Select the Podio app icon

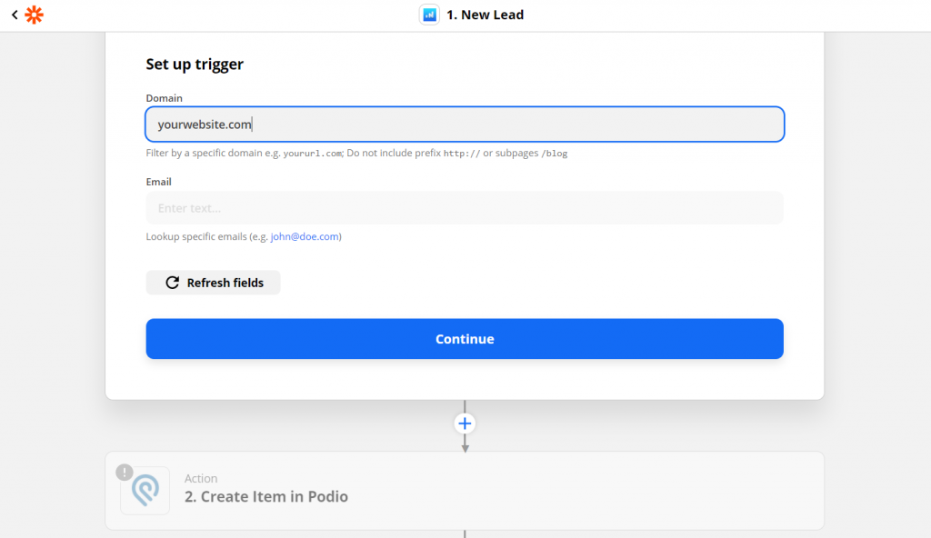(145, 491)
